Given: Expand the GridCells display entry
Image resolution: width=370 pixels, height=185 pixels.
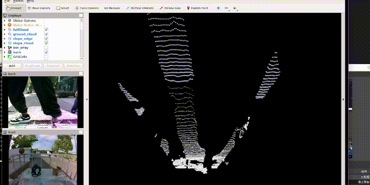Looking at the screenshot, I should click(x=5, y=57).
